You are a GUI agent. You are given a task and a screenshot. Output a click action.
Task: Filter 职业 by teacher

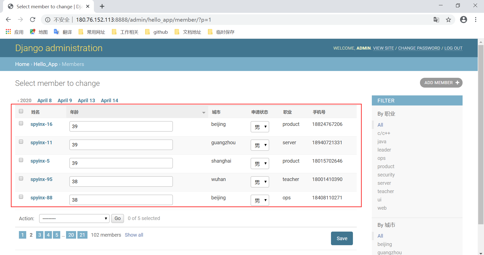coord(385,191)
